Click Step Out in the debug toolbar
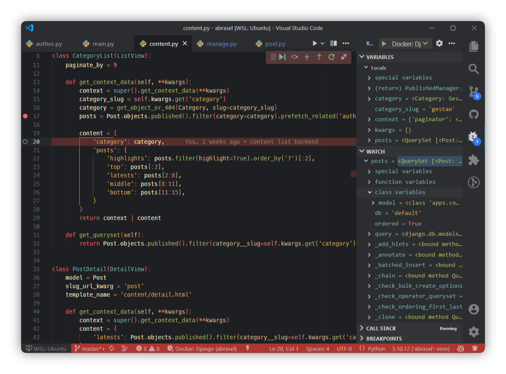 319,57
